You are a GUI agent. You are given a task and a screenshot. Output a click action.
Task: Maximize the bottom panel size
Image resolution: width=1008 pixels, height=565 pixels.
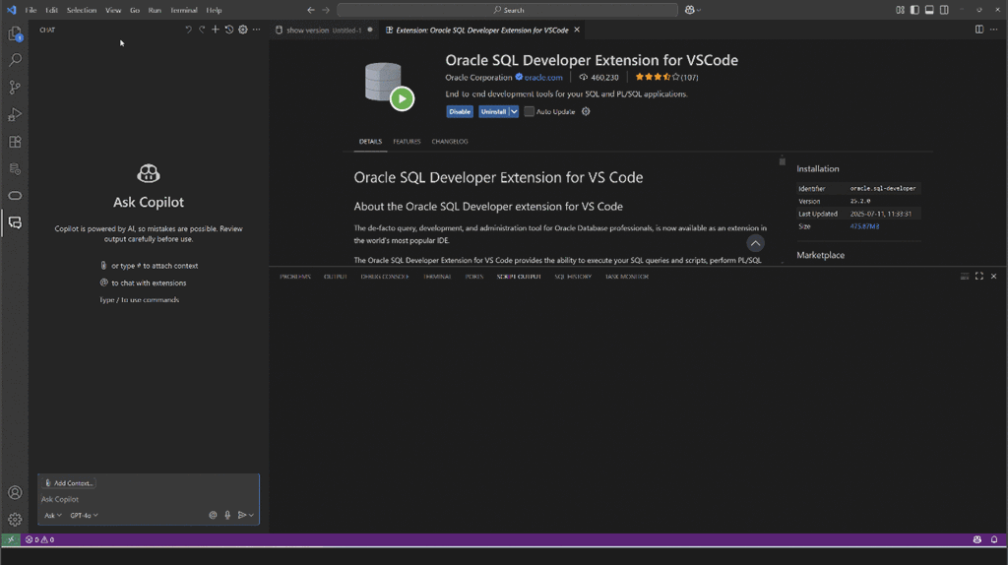979,276
